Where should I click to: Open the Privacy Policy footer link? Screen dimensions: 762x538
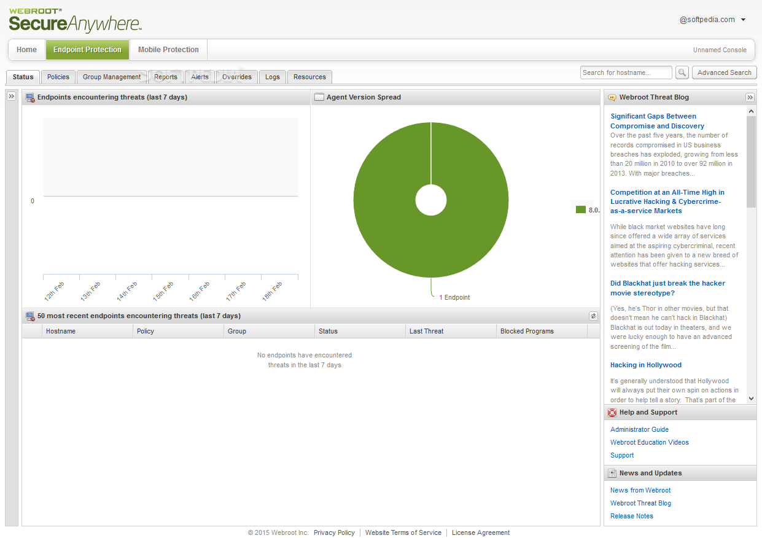tap(334, 532)
